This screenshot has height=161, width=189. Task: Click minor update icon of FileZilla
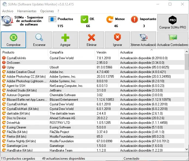click(4, 132)
